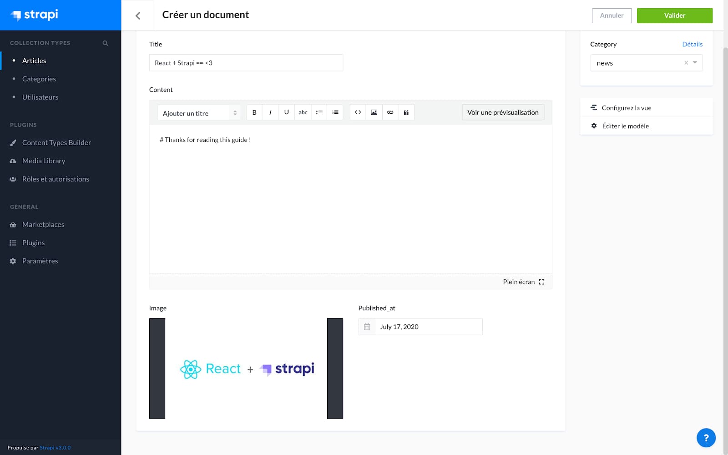Insert an image into the content
Viewport: 728px width, 455px height.
(x=374, y=112)
